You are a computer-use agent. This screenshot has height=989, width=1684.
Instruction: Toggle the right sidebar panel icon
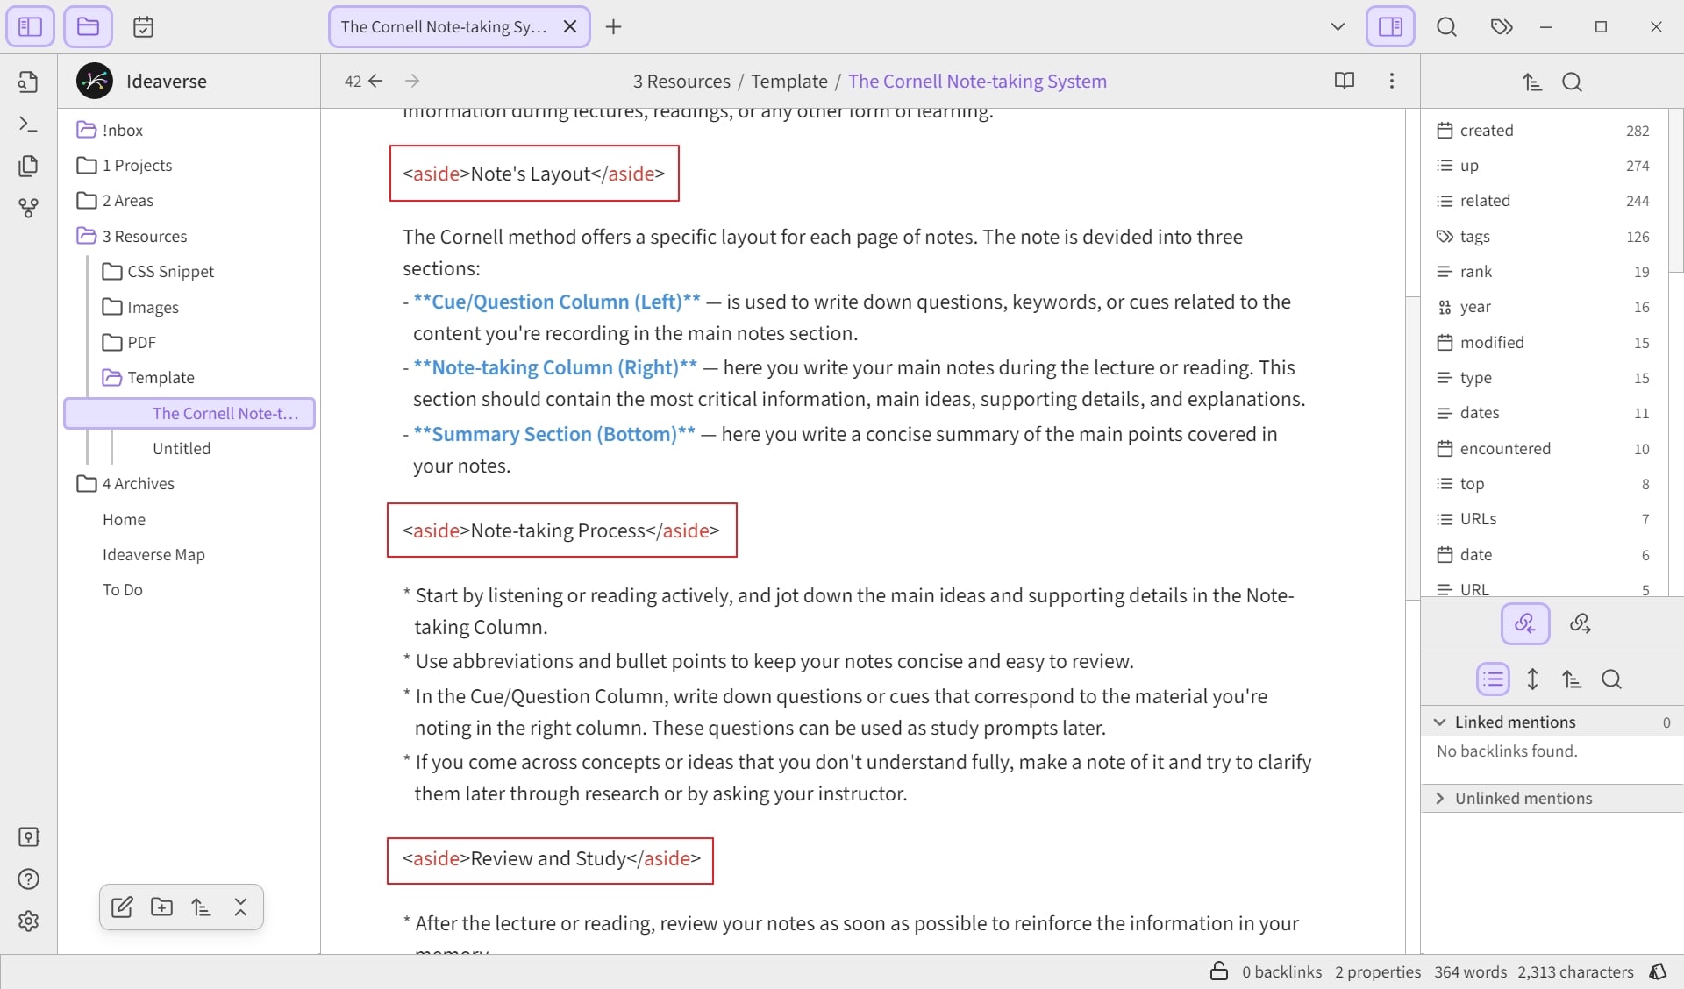tap(1390, 26)
